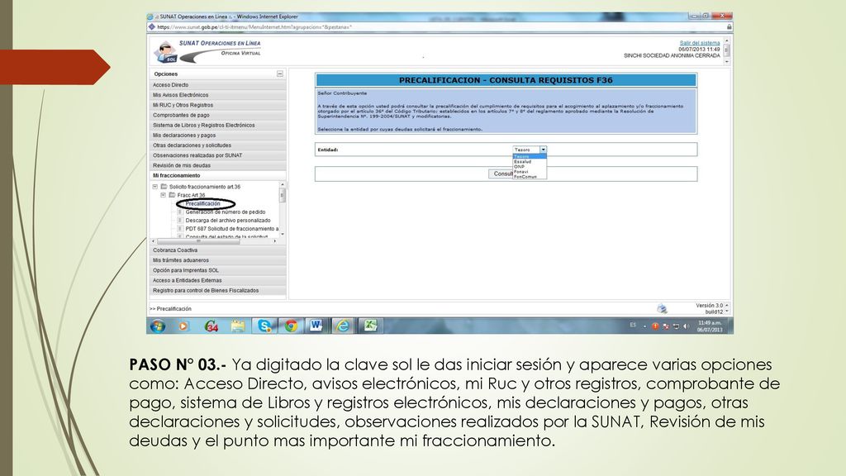Select FonComun in the Entidad list
The height and width of the screenshot is (476, 846).
click(530, 177)
